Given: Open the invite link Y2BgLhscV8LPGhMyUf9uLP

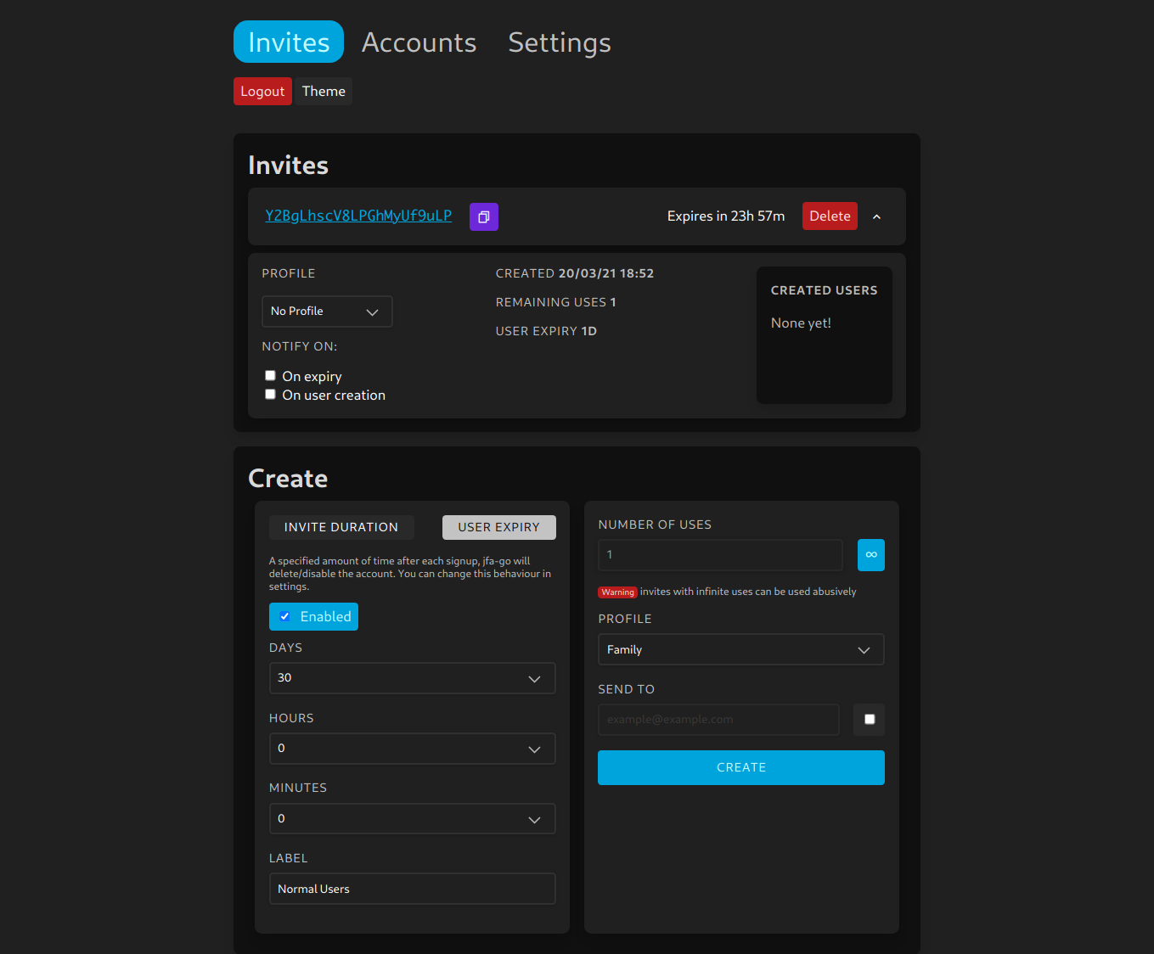Looking at the screenshot, I should pos(358,216).
